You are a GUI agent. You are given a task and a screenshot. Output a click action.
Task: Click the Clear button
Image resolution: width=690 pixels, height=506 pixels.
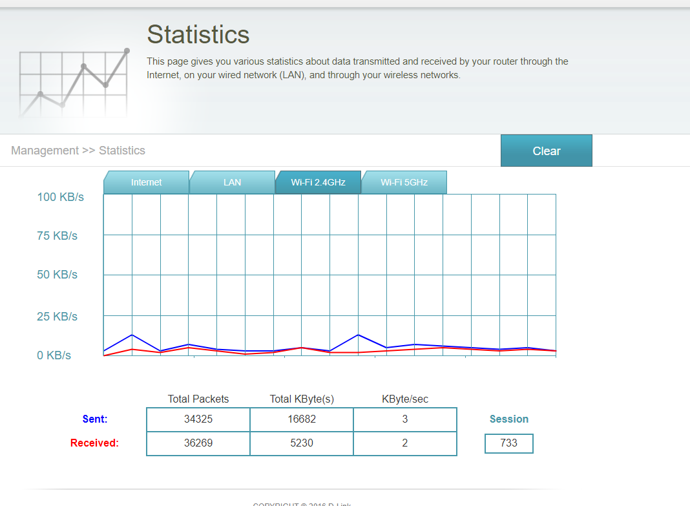[x=546, y=151]
